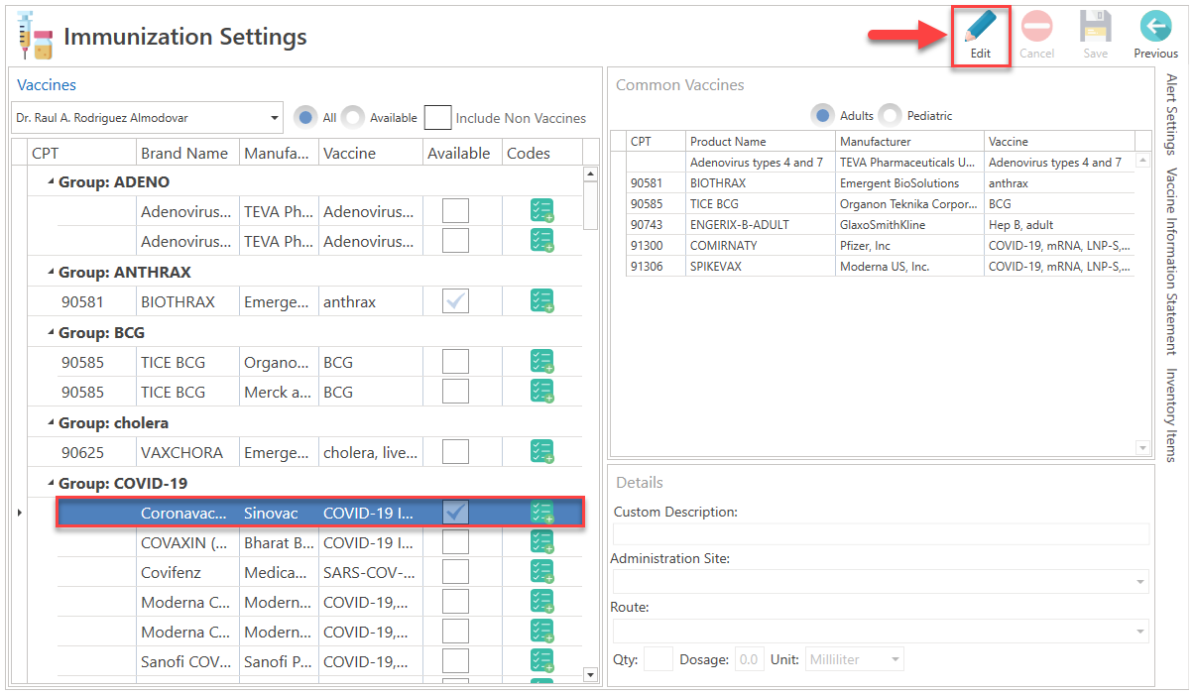Select CPT 91300 cell in Common Vaccines
Screen dimensions: 1195x694
tap(656, 246)
